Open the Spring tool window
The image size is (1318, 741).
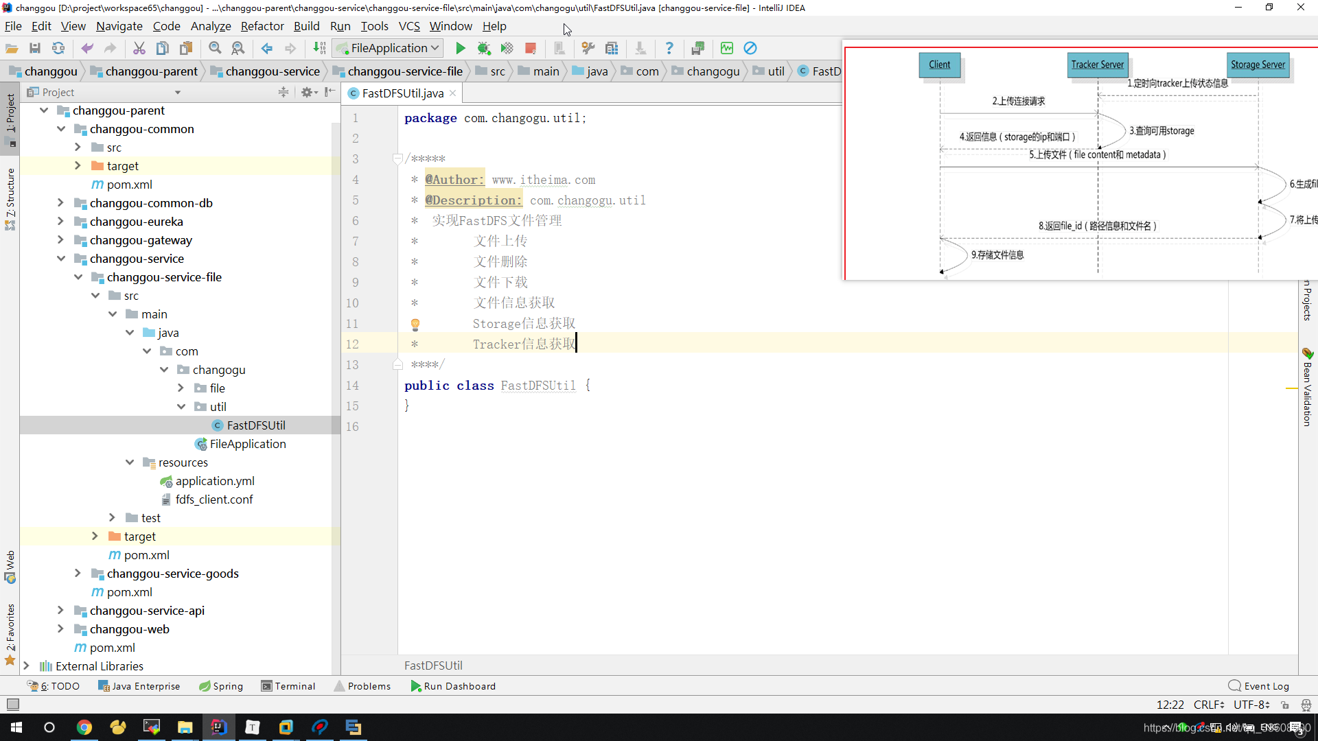point(221,686)
